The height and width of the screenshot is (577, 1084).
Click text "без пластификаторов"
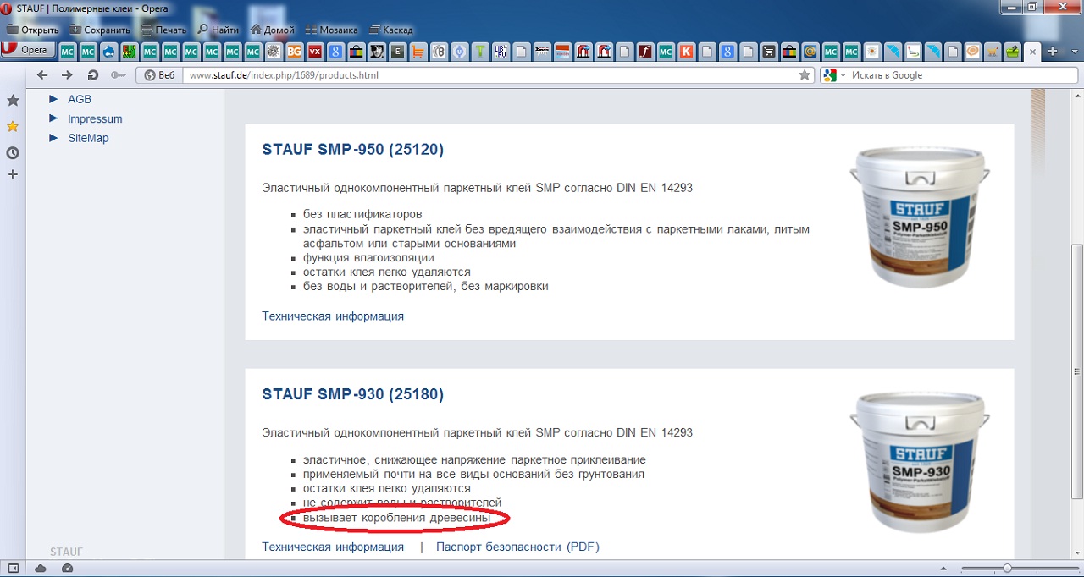coord(362,214)
